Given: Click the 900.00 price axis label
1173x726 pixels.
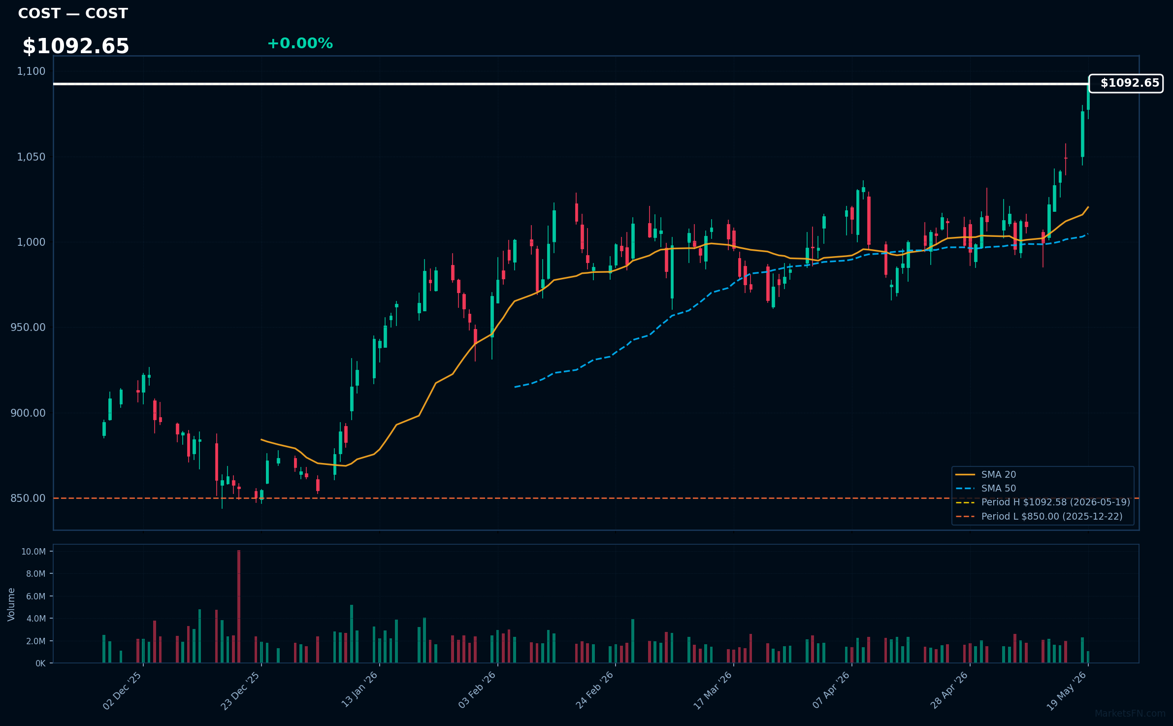Looking at the screenshot, I should coord(28,413).
